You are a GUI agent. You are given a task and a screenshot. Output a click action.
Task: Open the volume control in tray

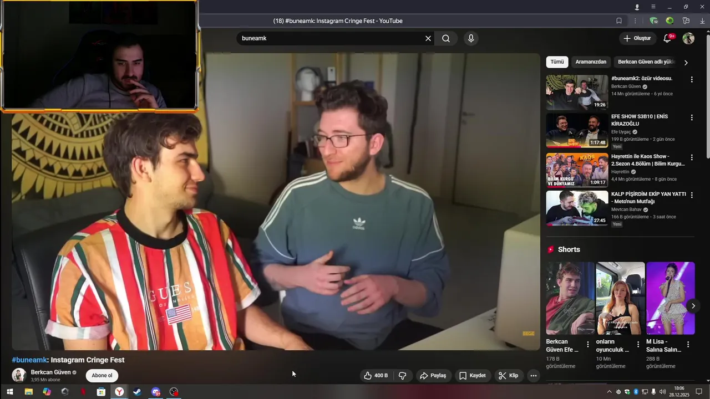coord(662,392)
